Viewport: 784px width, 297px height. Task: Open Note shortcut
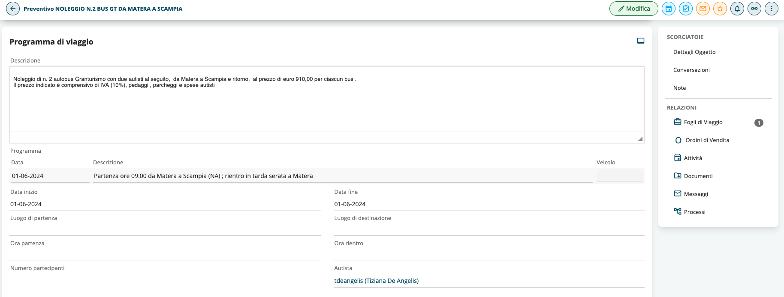(679, 88)
